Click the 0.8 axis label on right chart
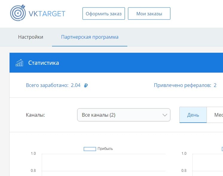This screenshot has height=176, width=223. [x=184, y=171]
